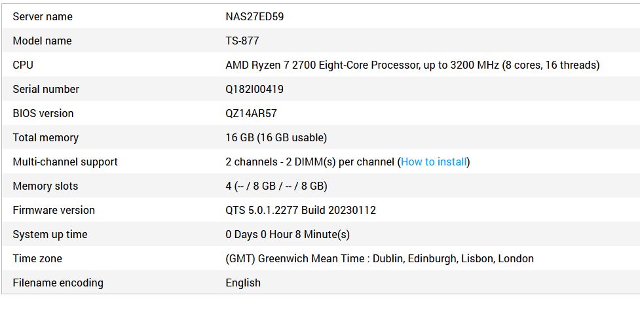This screenshot has height=310, width=640.
Task: Click the "Filename encoding" label
Action: point(58,283)
